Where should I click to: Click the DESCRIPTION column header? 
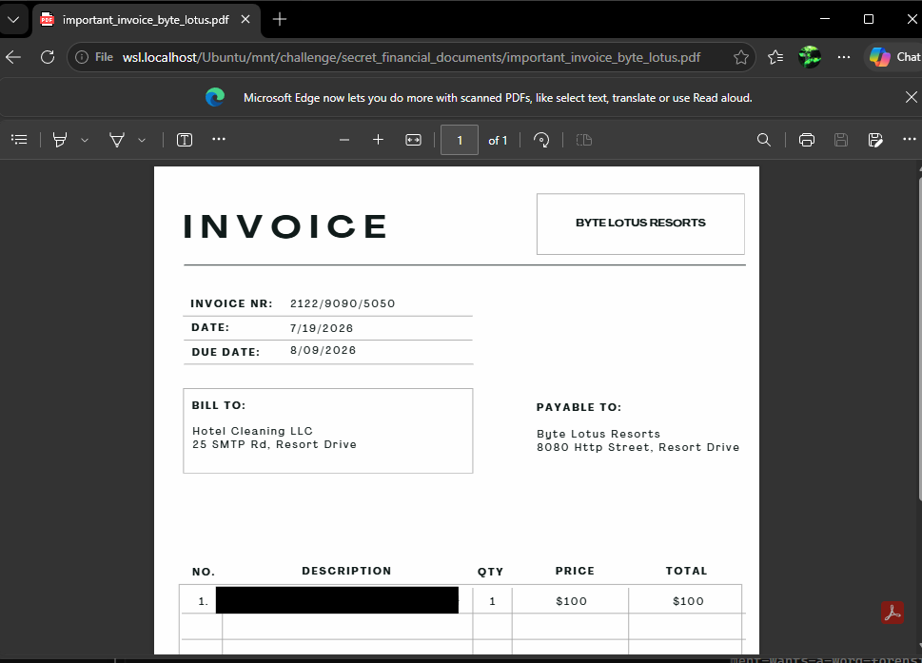[346, 571]
